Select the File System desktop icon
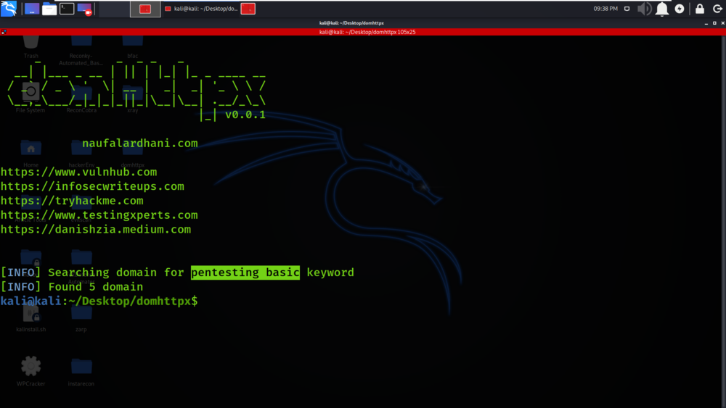This screenshot has width=726, height=408. (x=30, y=97)
